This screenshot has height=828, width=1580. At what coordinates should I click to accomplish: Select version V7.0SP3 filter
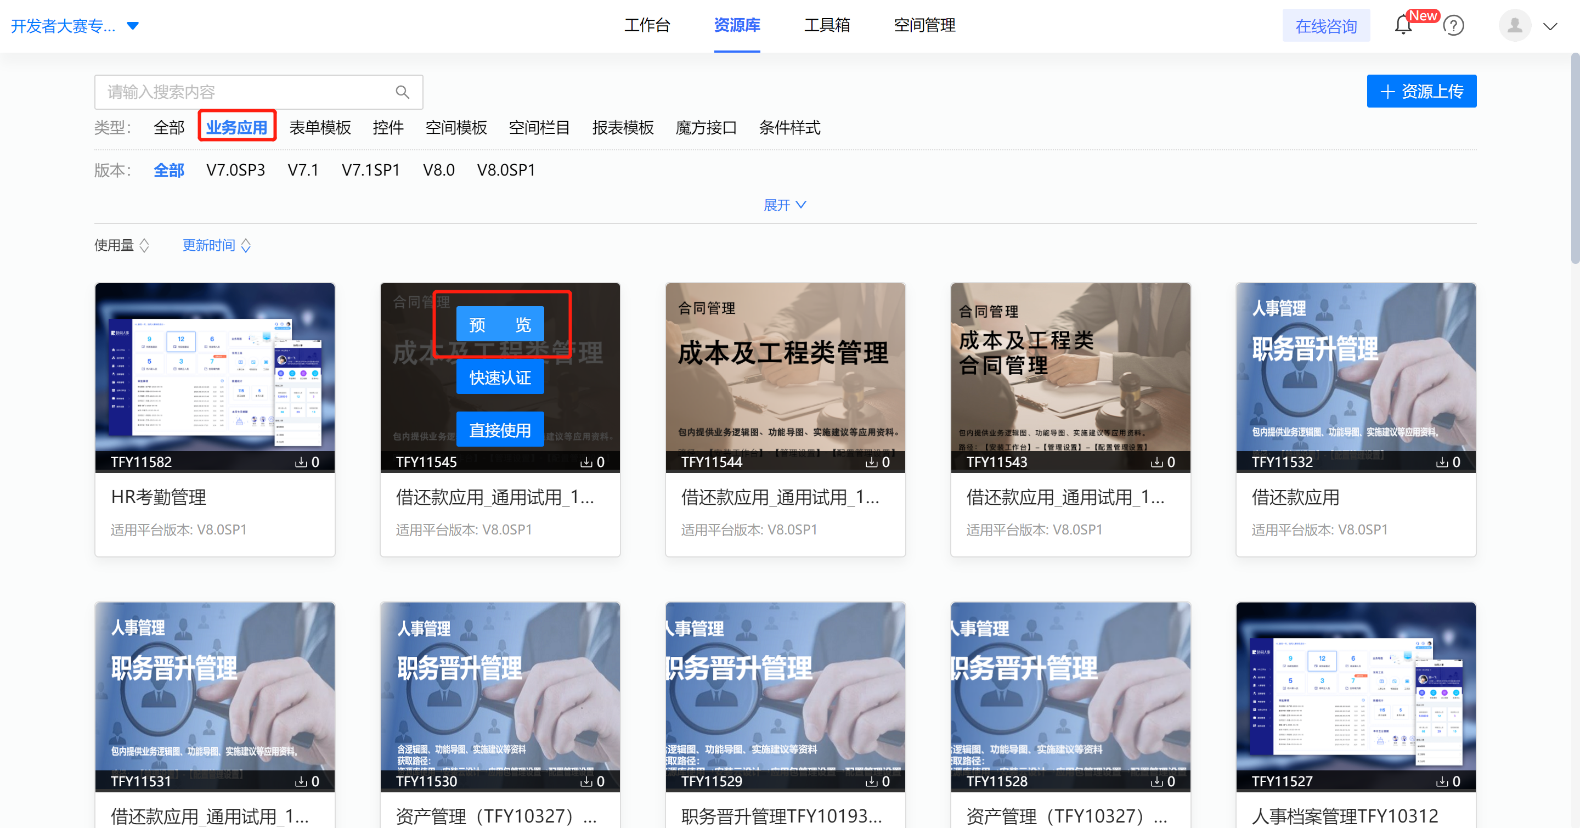tap(235, 170)
